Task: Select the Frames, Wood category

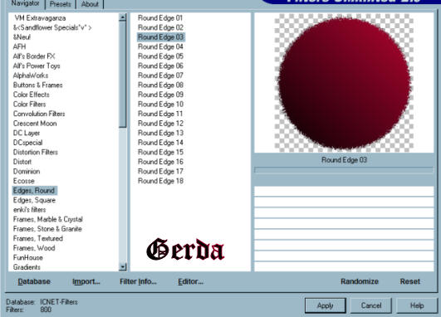Action: click(x=34, y=248)
